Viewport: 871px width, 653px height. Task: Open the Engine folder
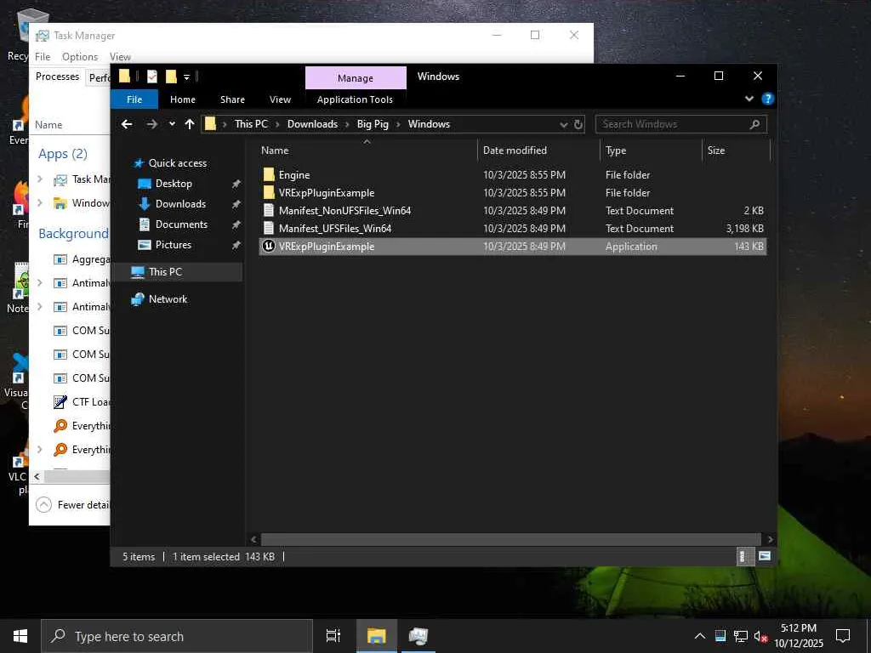[x=512, y=175]
